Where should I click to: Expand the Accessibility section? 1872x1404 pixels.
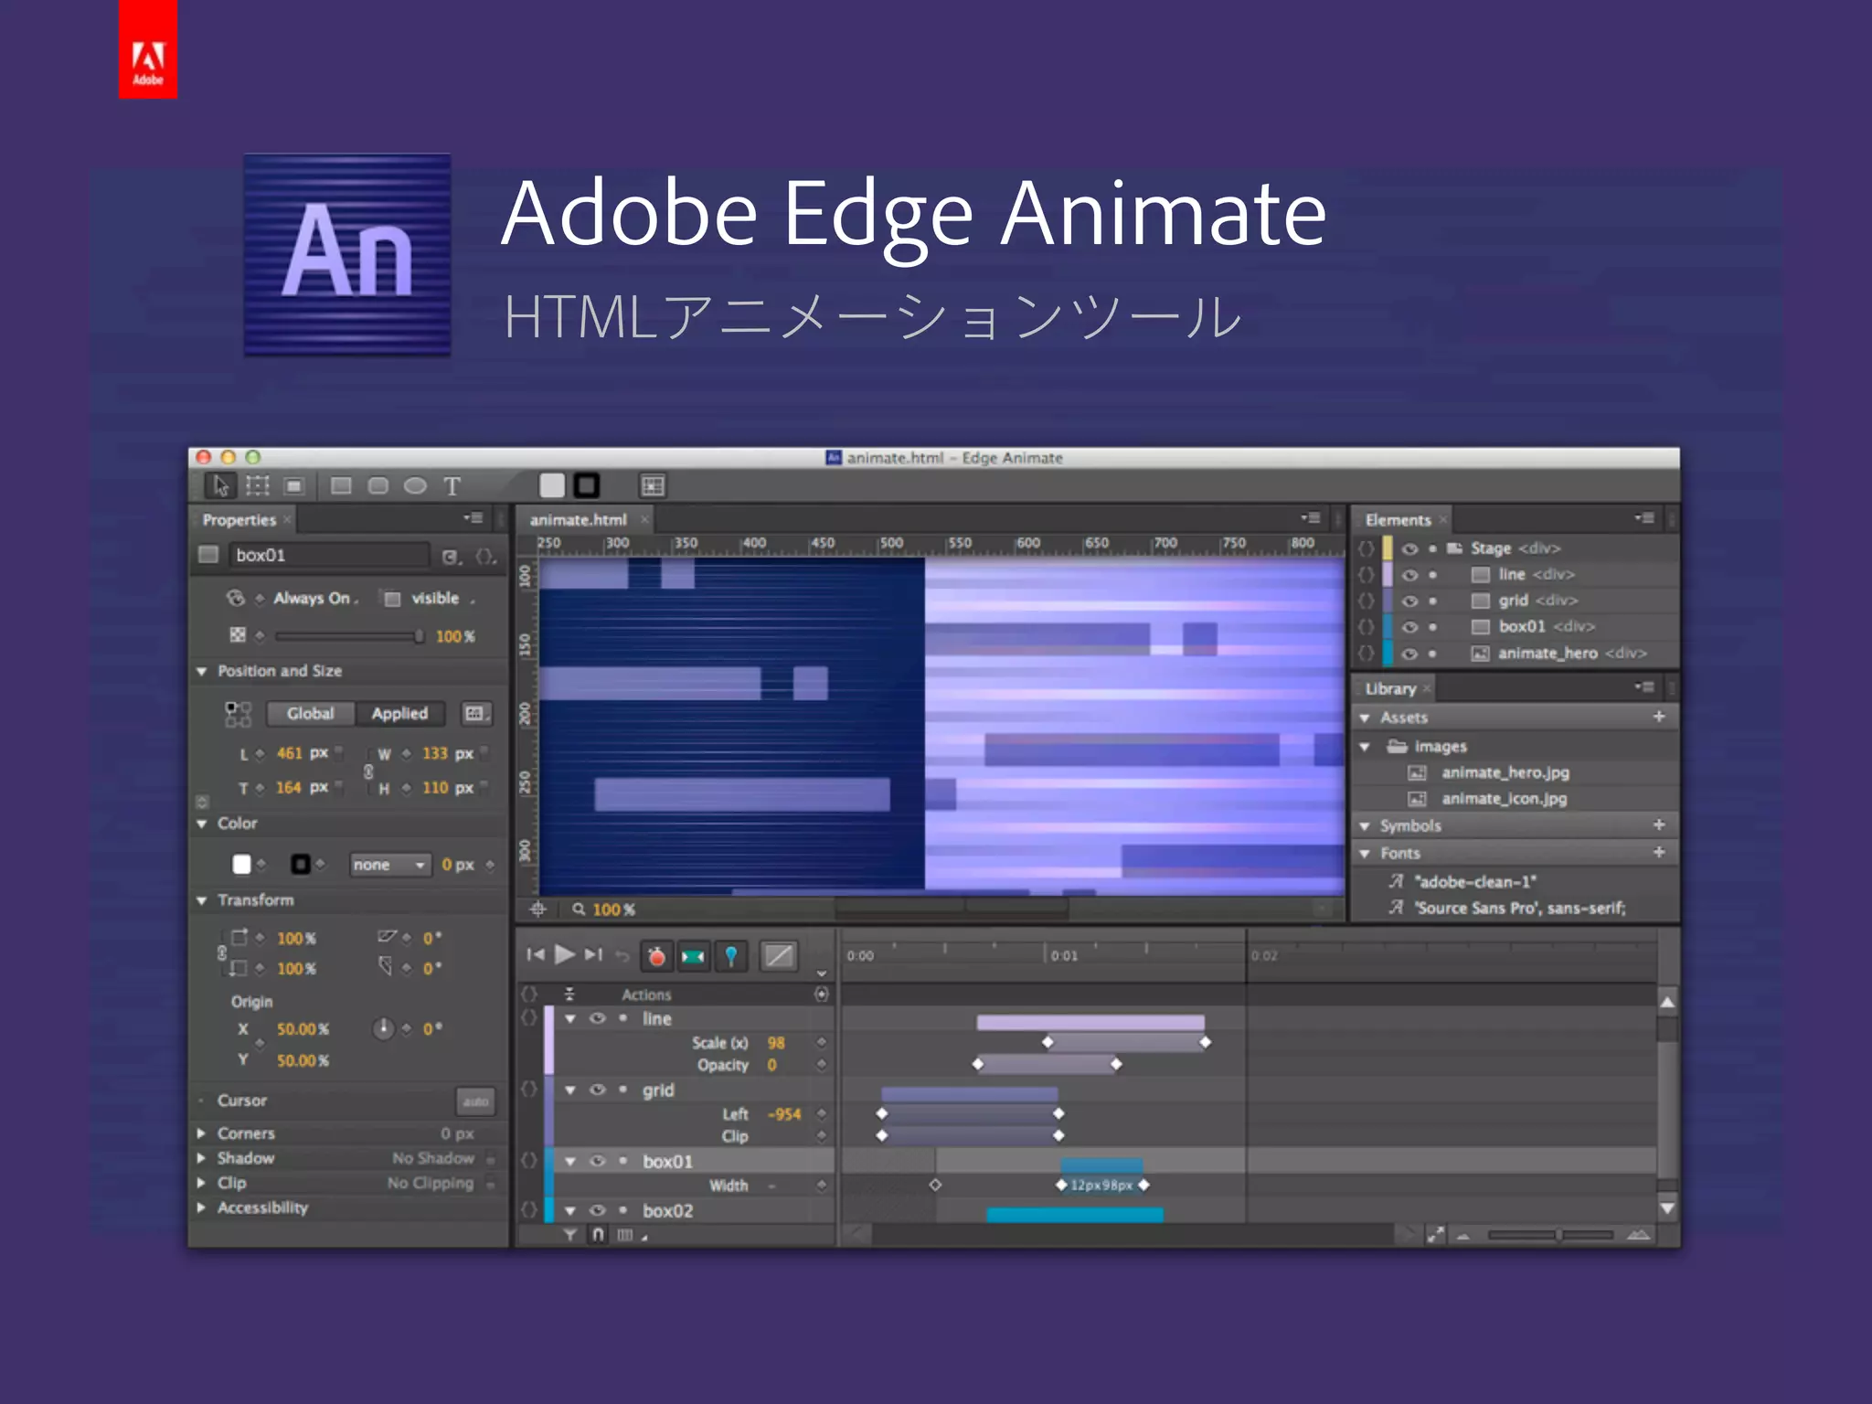201,1207
